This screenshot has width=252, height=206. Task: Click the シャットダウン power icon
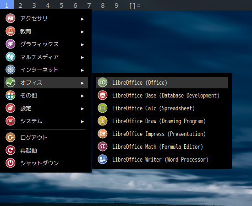coord(11,163)
